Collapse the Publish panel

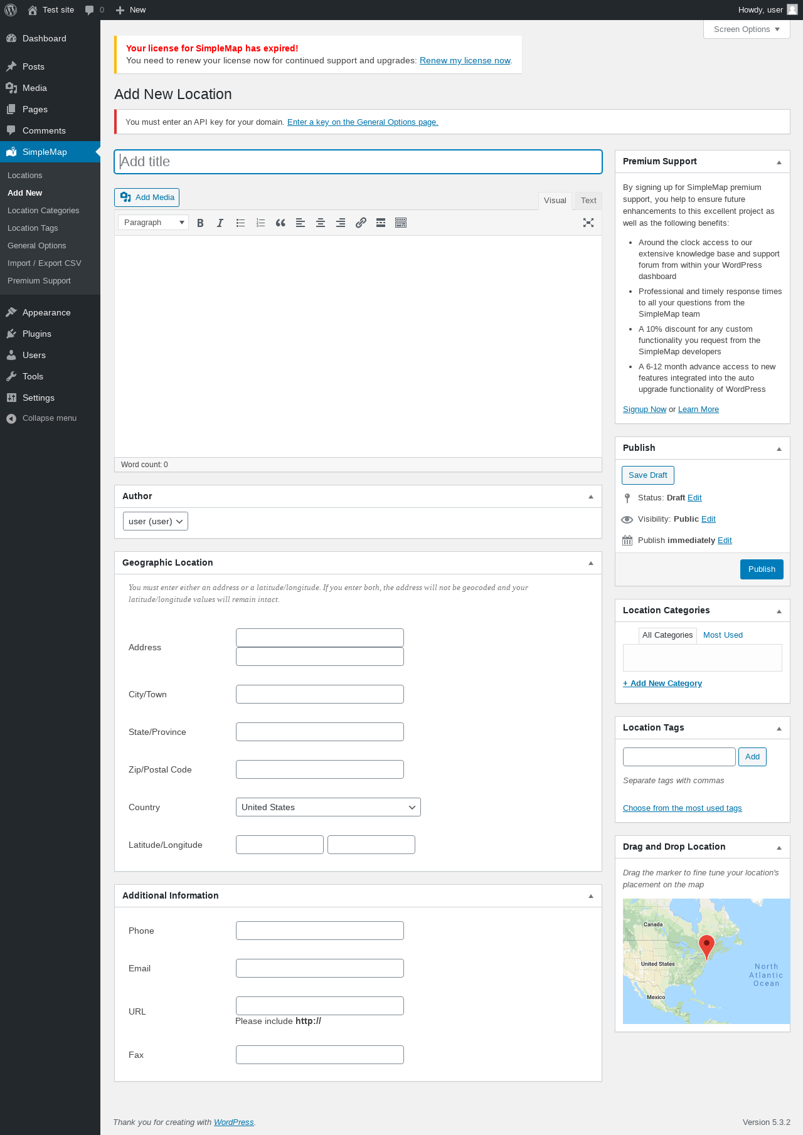tap(779, 448)
